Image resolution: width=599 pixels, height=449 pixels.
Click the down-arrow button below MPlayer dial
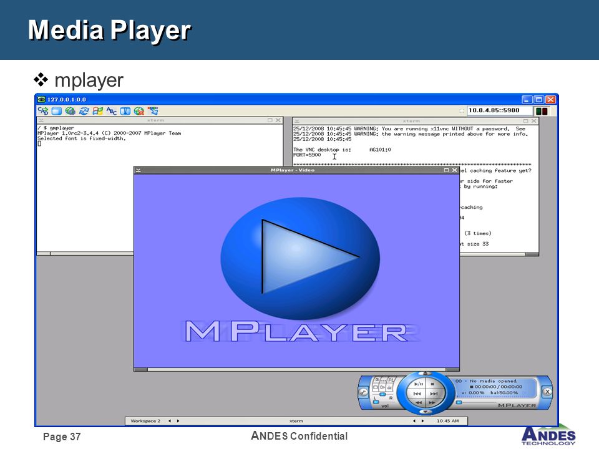(426, 412)
